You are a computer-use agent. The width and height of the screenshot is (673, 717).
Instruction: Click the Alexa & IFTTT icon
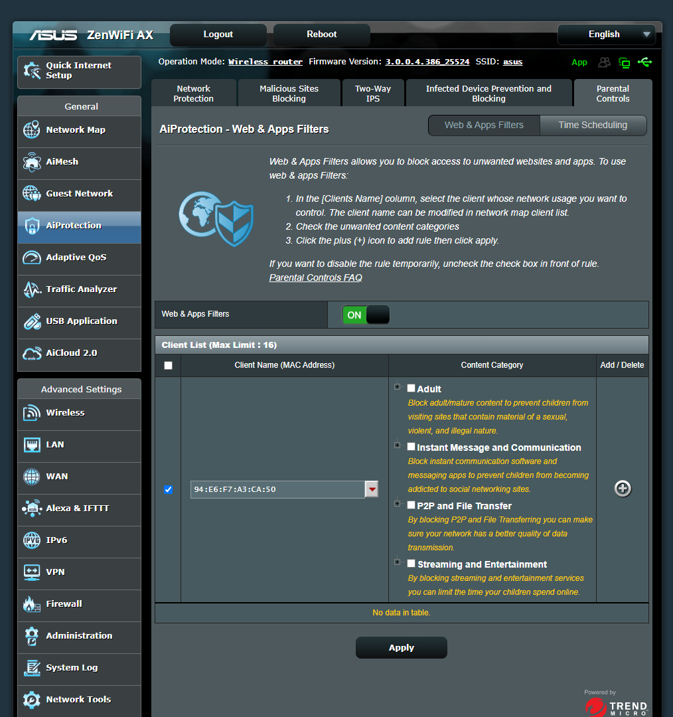(32, 509)
